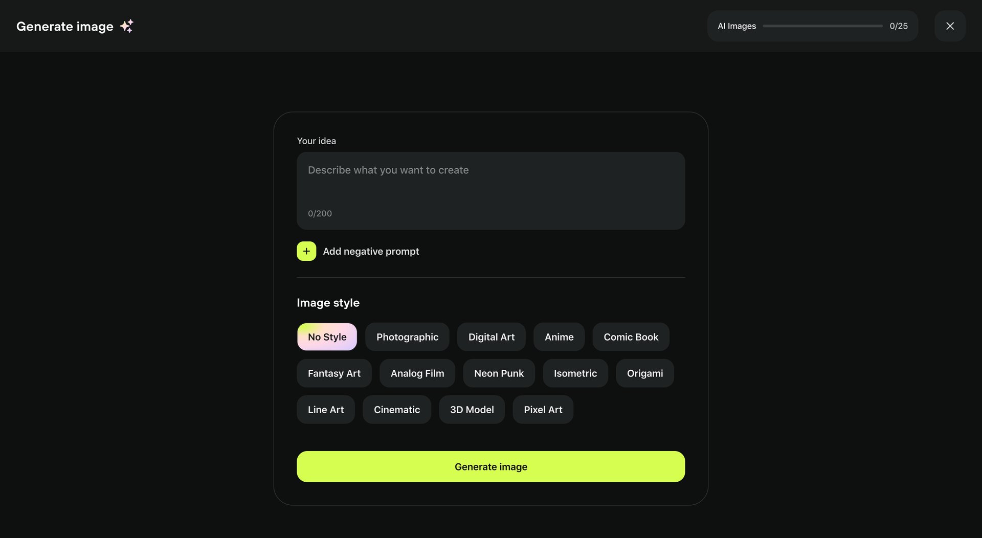Select the Cinematic style chip

point(397,410)
